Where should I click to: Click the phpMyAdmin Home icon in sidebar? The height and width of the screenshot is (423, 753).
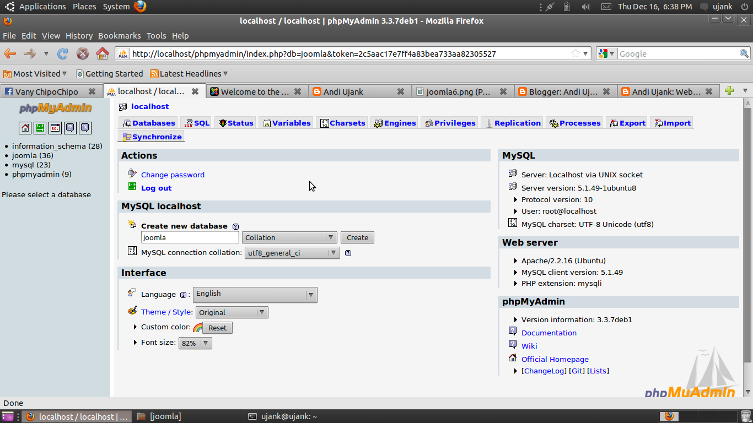25,128
